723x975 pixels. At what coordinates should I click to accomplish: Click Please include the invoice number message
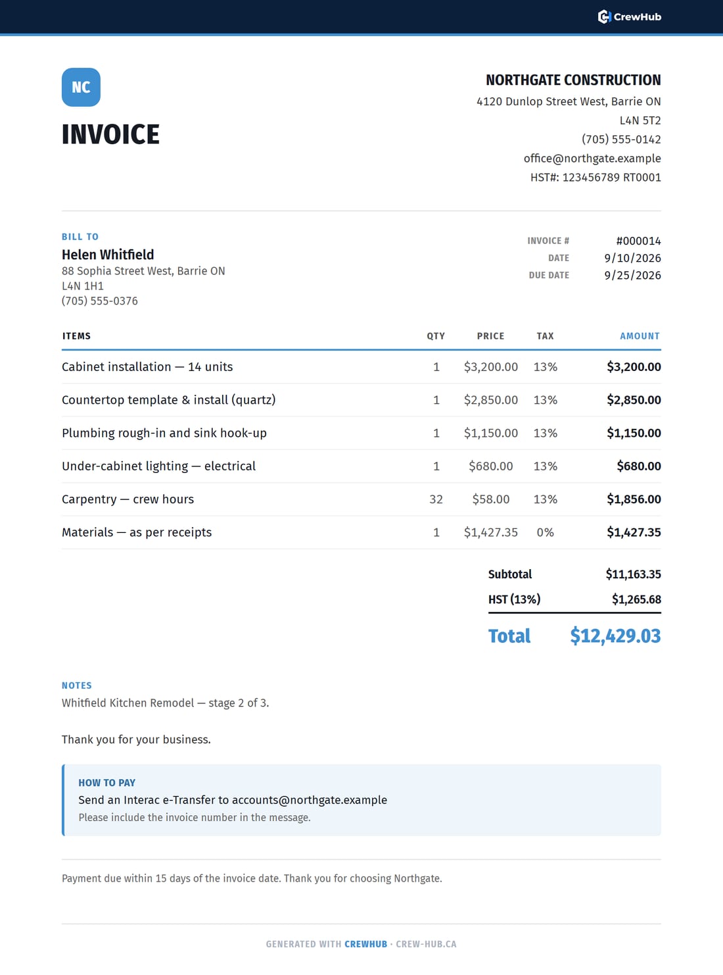point(195,818)
